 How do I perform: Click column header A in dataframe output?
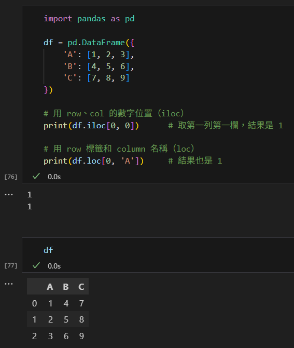click(x=50, y=287)
